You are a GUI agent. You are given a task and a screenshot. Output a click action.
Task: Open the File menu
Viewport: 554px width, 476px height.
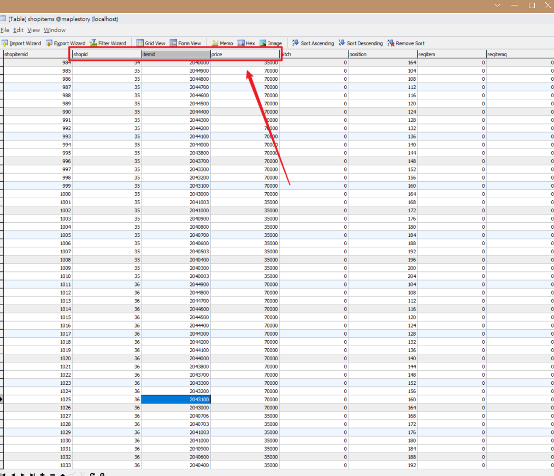(4, 30)
